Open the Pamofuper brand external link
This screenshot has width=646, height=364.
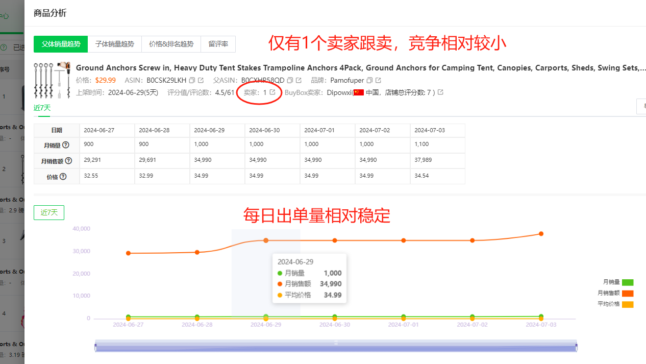[379, 81]
